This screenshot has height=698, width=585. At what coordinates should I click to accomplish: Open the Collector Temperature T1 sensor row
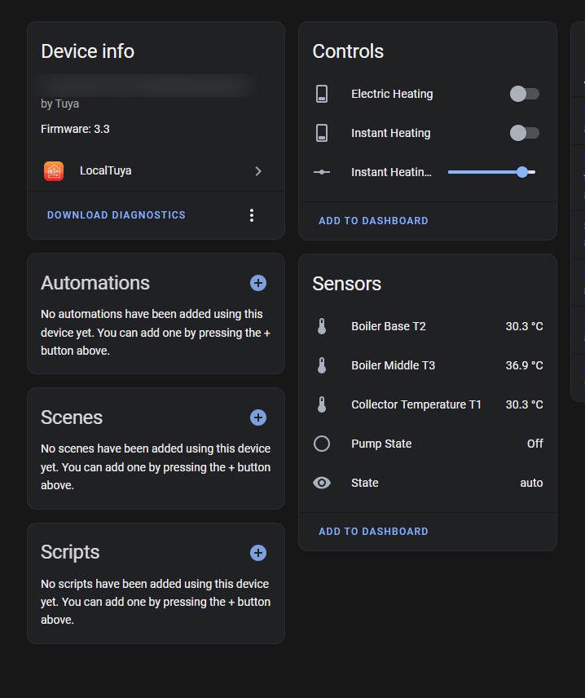pyautogui.click(x=416, y=404)
